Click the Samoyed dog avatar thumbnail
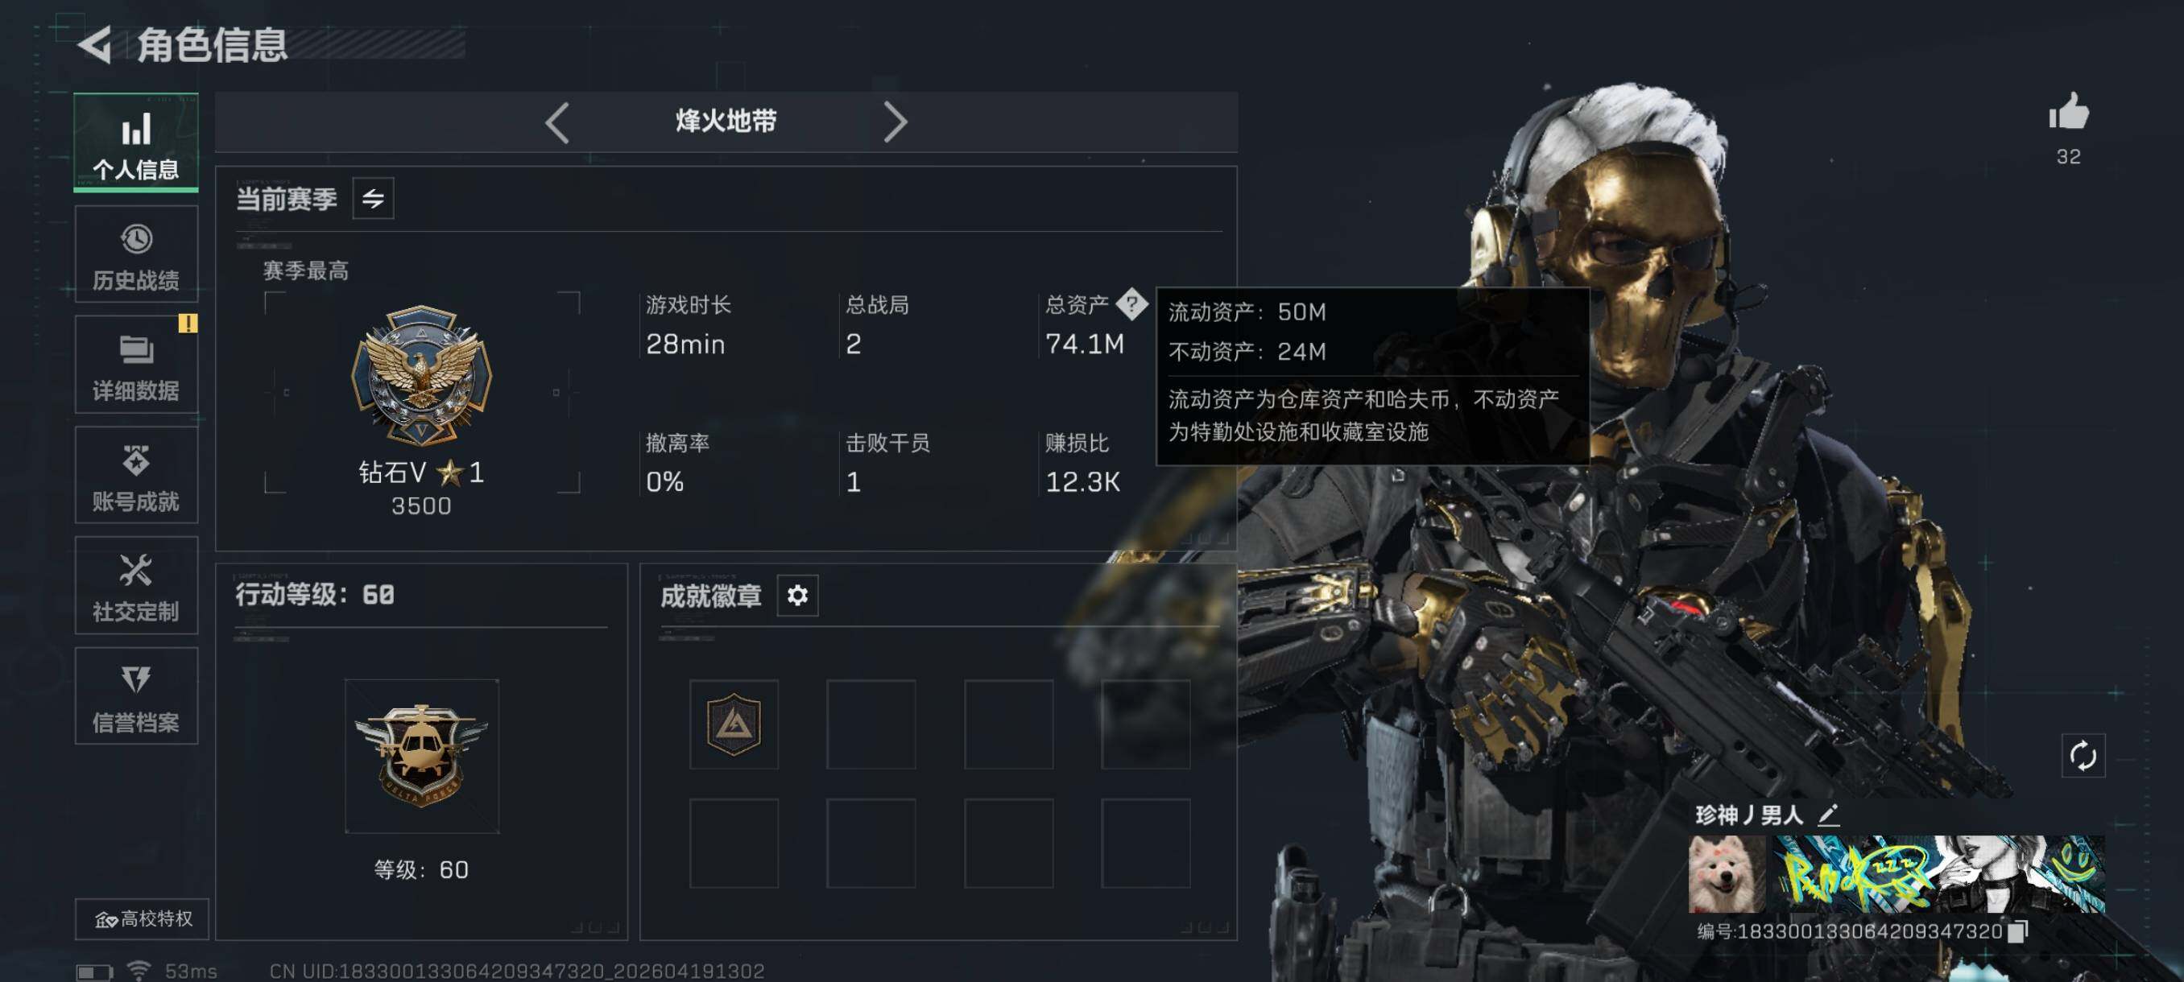 [x=1727, y=874]
